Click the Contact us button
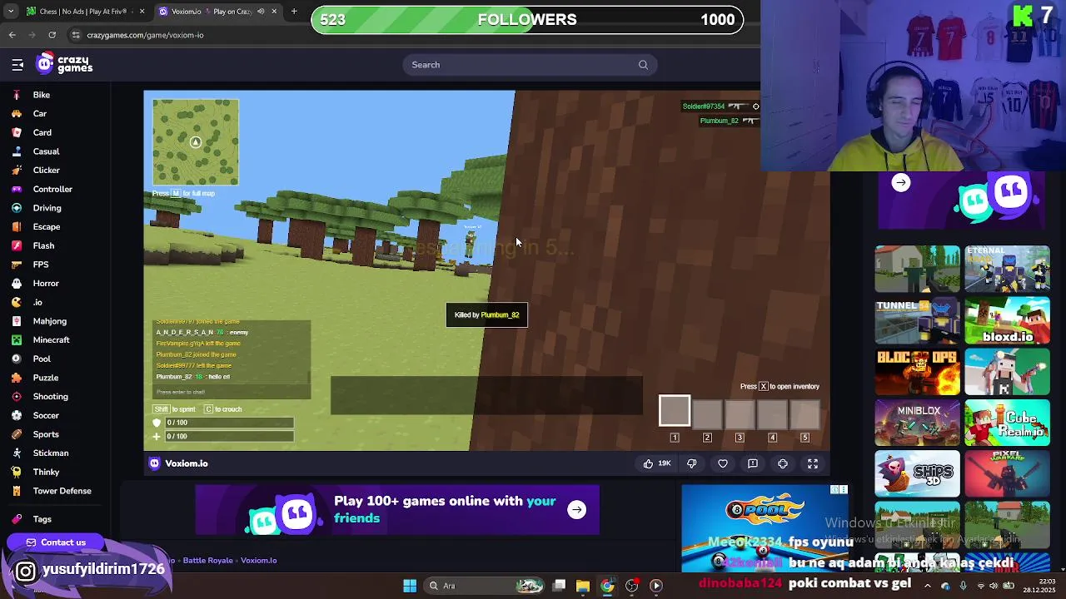This screenshot has width=1066, height=599. 56,542
